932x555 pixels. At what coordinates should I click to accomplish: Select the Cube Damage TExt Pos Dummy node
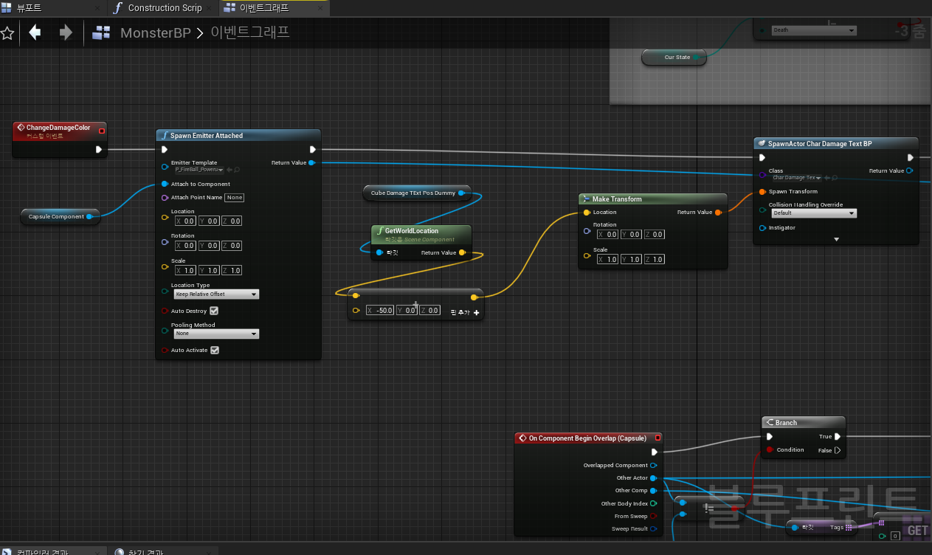coord(416,193)
